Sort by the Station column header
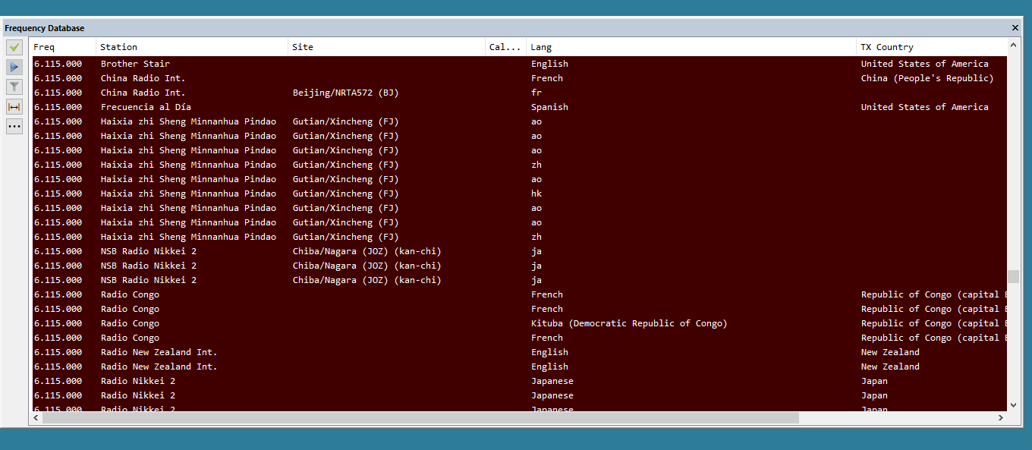Image resolution: width=1032 pixels, height=450 pixels. click(191, 47)
